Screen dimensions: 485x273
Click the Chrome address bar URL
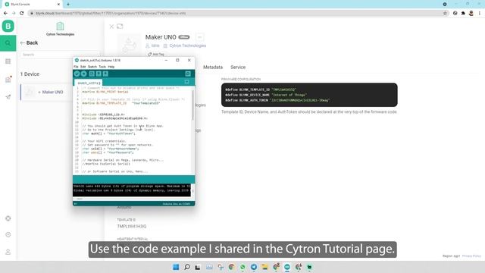click(111, 14)
